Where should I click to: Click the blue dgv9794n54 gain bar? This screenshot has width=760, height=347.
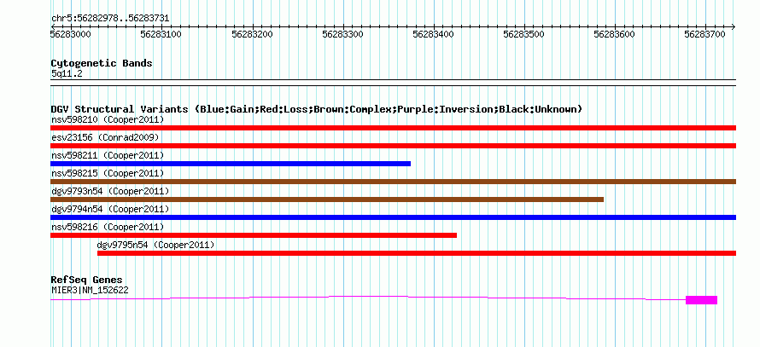pos(393,217)
